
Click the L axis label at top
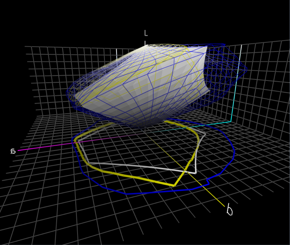click(x=146, y=33)
